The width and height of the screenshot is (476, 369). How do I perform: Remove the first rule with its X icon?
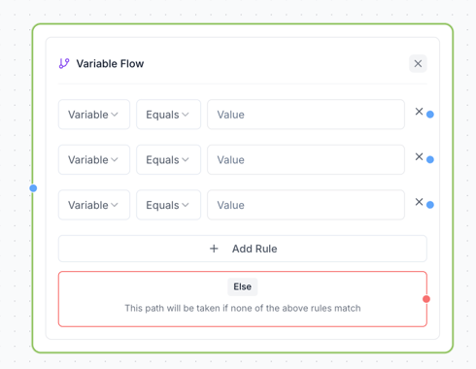click(419, 112)
